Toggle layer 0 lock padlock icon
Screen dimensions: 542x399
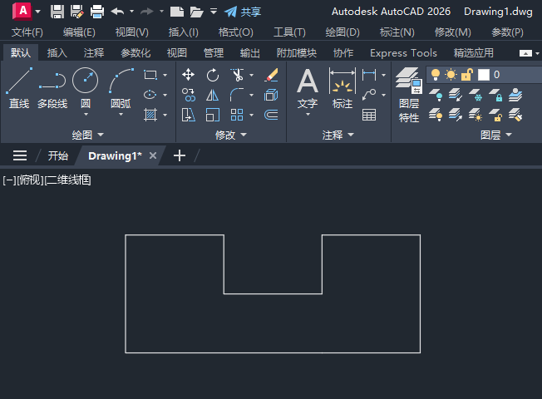pyautogui.click(x=466, y=75)
